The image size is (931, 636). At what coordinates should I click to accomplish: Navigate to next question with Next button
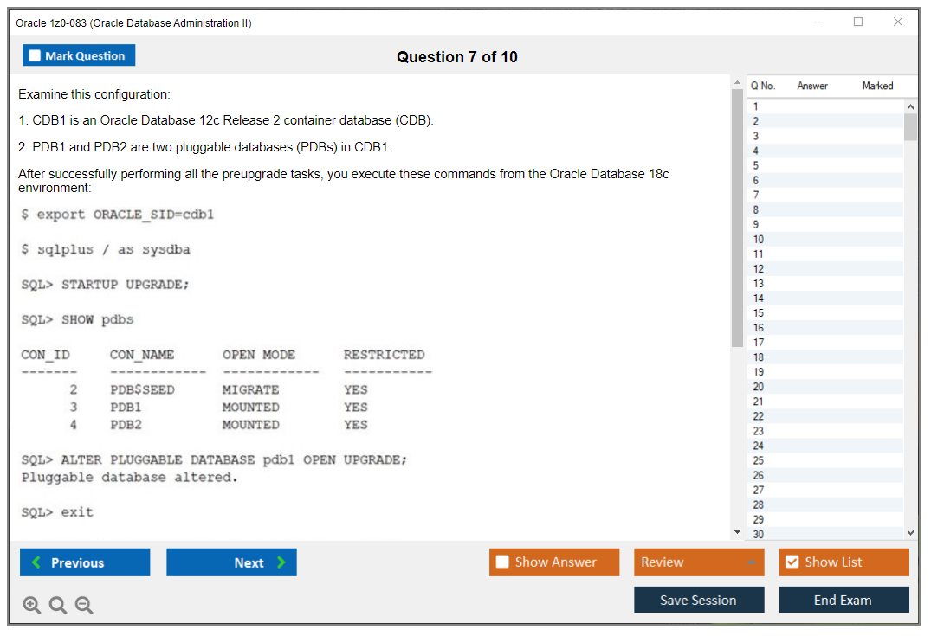click(x=231, y=562)
